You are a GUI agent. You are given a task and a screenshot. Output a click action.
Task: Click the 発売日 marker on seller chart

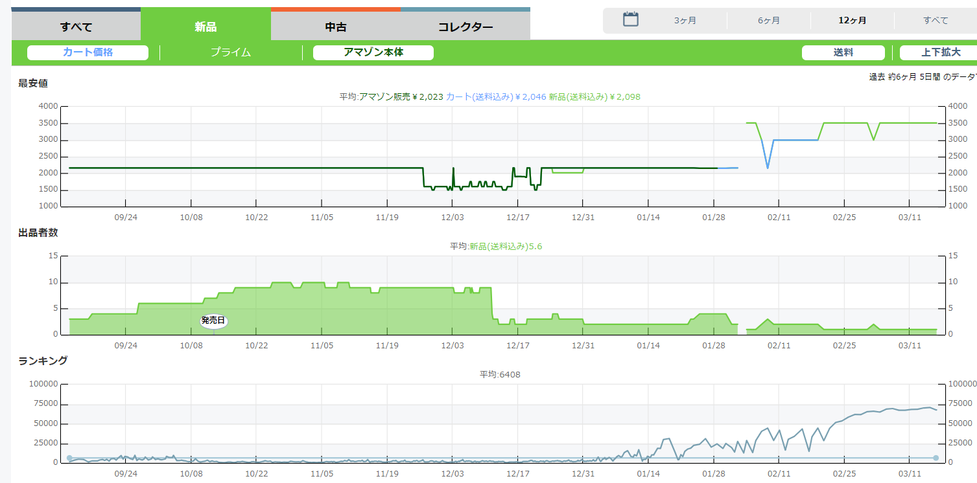click(213, 320)
